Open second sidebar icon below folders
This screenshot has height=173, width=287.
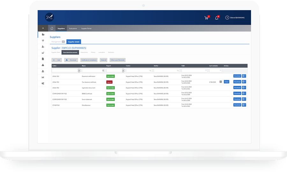point(43,40)
